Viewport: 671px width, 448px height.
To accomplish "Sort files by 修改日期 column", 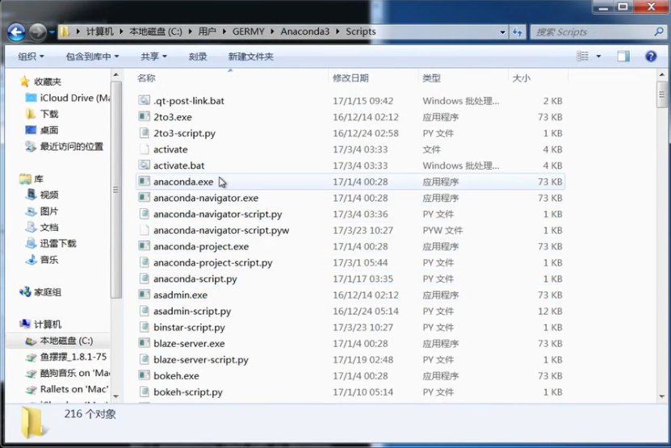I will 350,78.
